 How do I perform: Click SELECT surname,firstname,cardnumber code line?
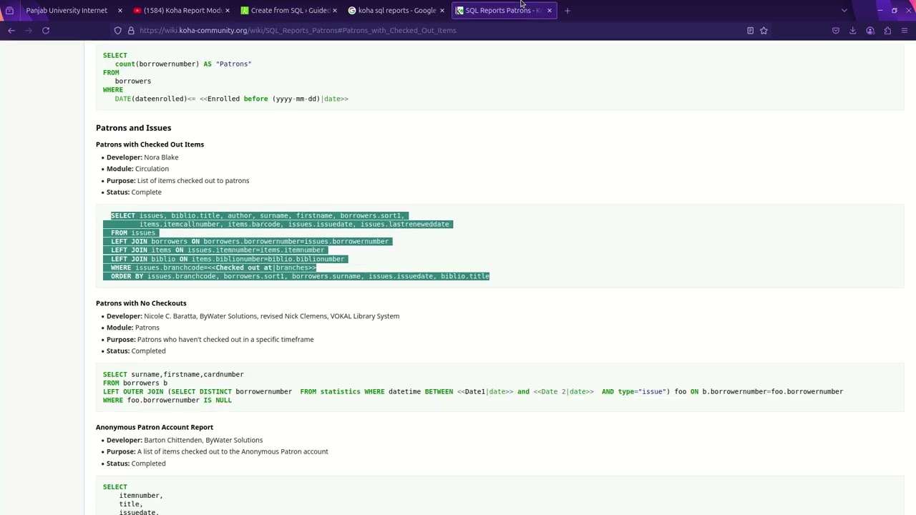point(173,374)
